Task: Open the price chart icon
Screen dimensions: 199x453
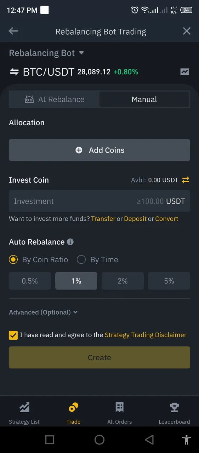Action: [x=184, y=72]
